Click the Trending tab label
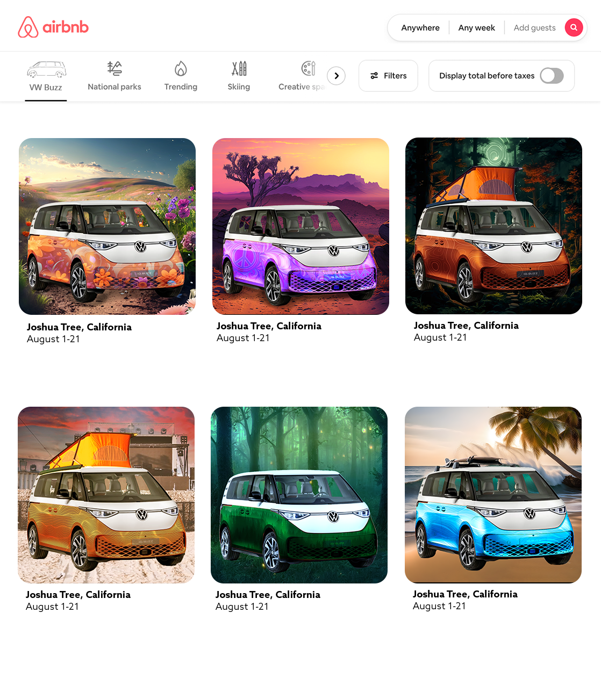Viewport: 601px width, 685px height. [x=181, y=86]
